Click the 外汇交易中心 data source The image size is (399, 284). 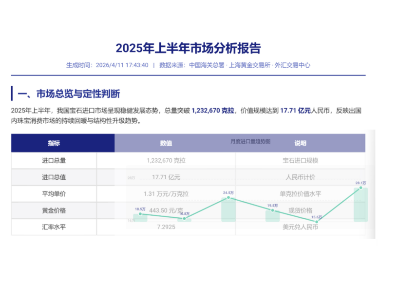(293, 65)
